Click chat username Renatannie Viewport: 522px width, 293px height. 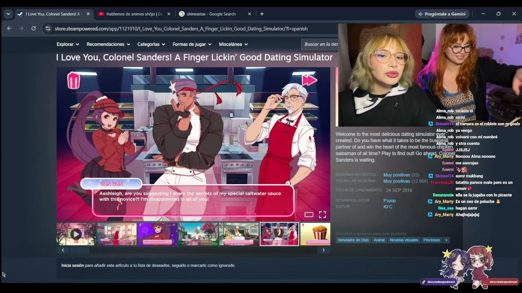(443, 195)
